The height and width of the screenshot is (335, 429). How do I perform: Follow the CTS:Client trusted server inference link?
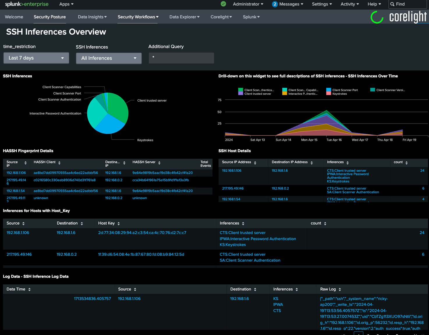[242, 232]
